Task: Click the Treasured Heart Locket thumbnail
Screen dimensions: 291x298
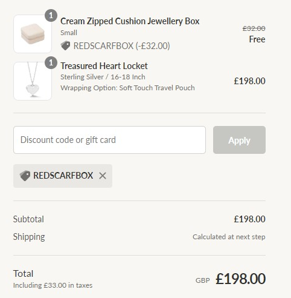Action: [33, 81]
